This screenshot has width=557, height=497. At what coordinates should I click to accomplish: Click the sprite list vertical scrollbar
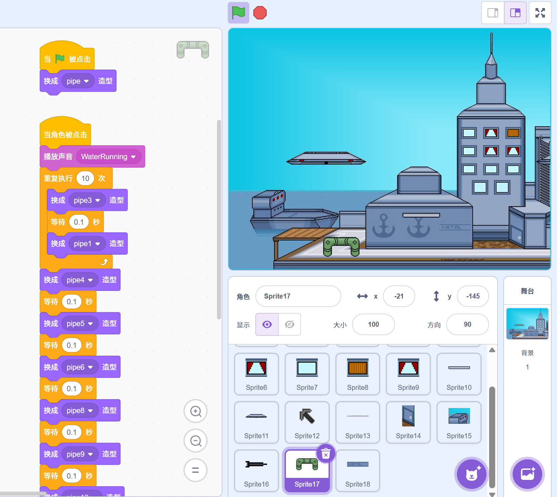[492, 437]
